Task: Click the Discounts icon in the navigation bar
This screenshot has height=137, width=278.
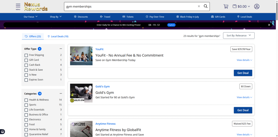Action: point(75,17)
